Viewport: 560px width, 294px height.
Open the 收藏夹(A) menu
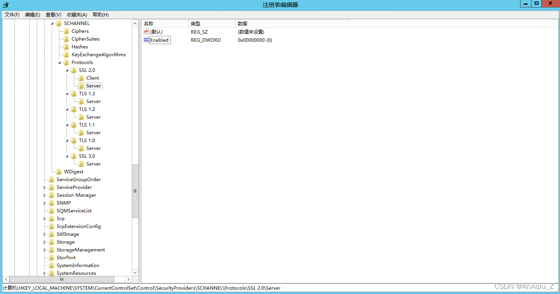coord(77,14)
